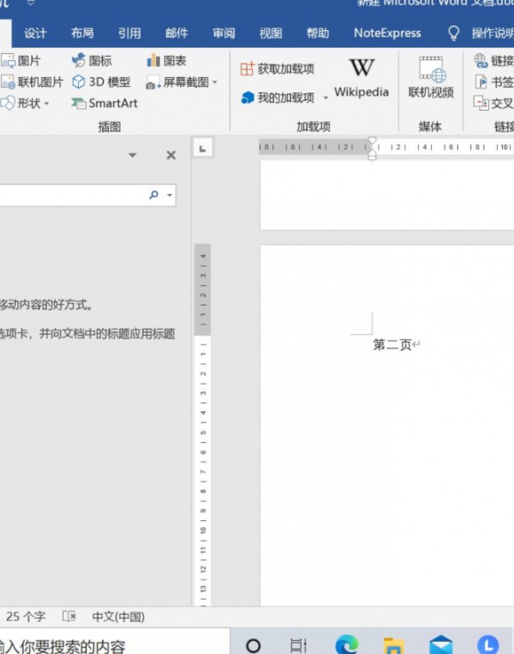Insert a cross-reference 交叉引用

click(494, 103)
